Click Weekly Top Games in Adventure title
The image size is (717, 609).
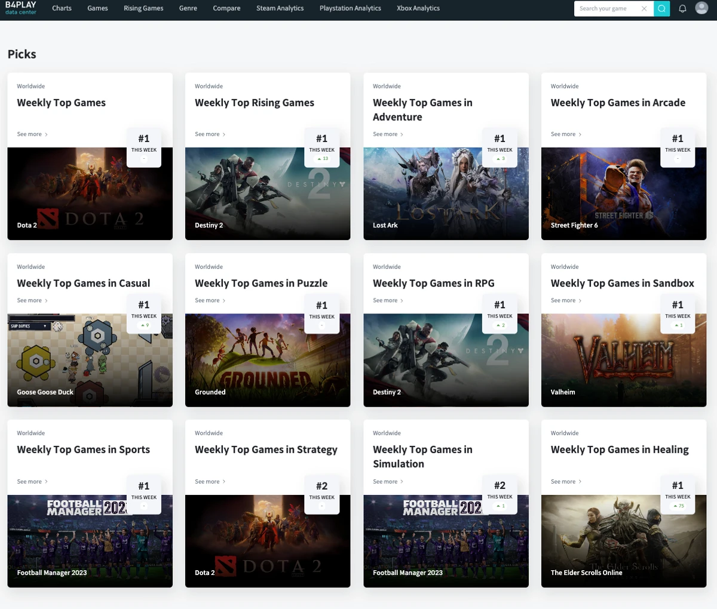422,110
